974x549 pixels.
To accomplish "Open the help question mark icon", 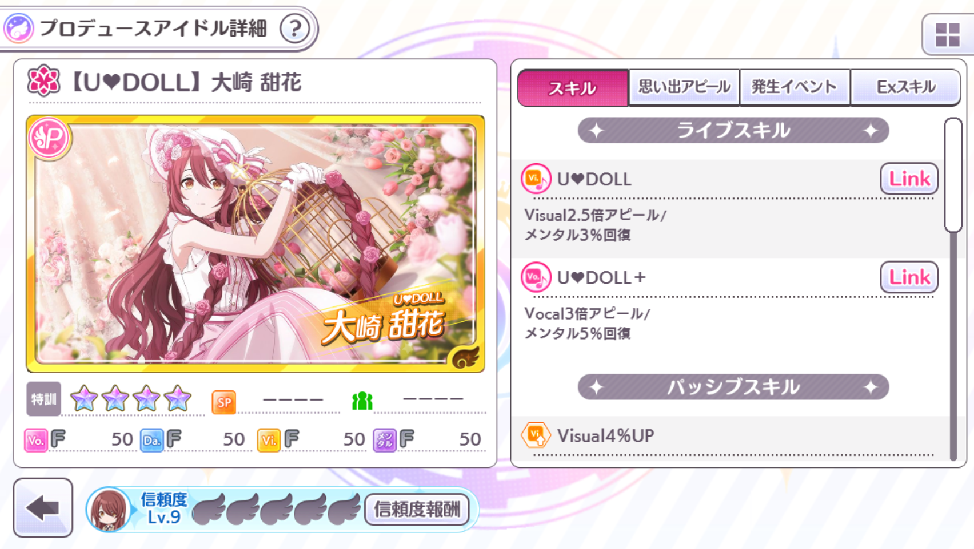I will pyautogui.click(x=295, y=28).
